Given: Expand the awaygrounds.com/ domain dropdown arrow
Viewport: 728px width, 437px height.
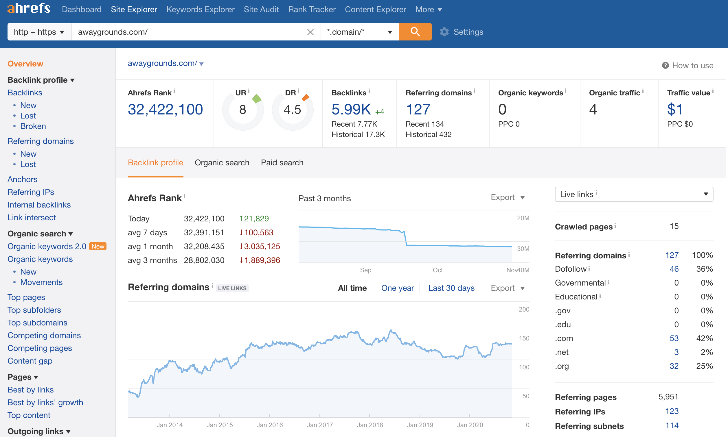Looking at the screenshot, I should click(202, 64).
